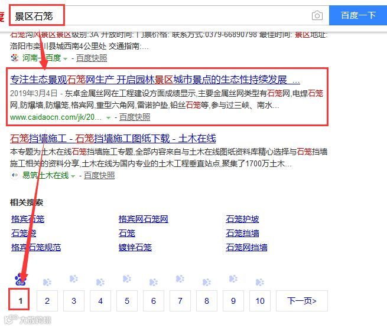
Task: Click paw icon above page 3
Action: coord(74,278)
